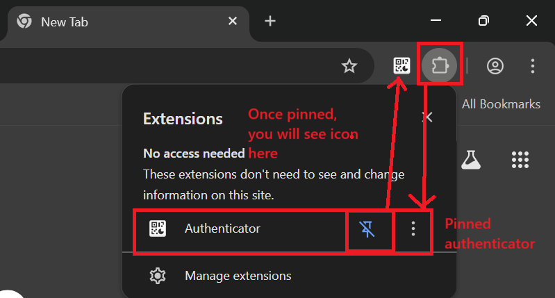
Task: Close the New Tab tab
Action: pyautogui.click(x=234, y=22)
